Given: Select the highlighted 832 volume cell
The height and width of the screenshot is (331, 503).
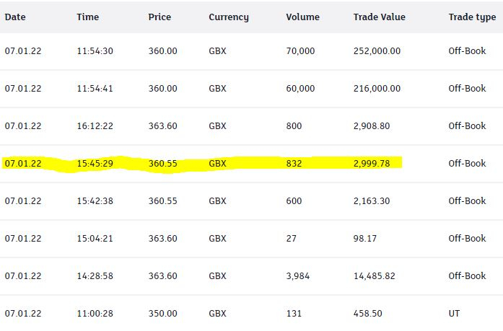Looking at the screenshot, I should tap(294, 164).
